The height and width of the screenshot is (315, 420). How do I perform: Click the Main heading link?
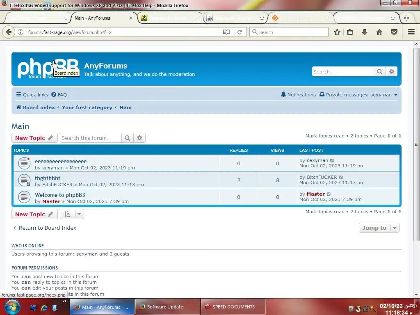click(x=20, y=126)
